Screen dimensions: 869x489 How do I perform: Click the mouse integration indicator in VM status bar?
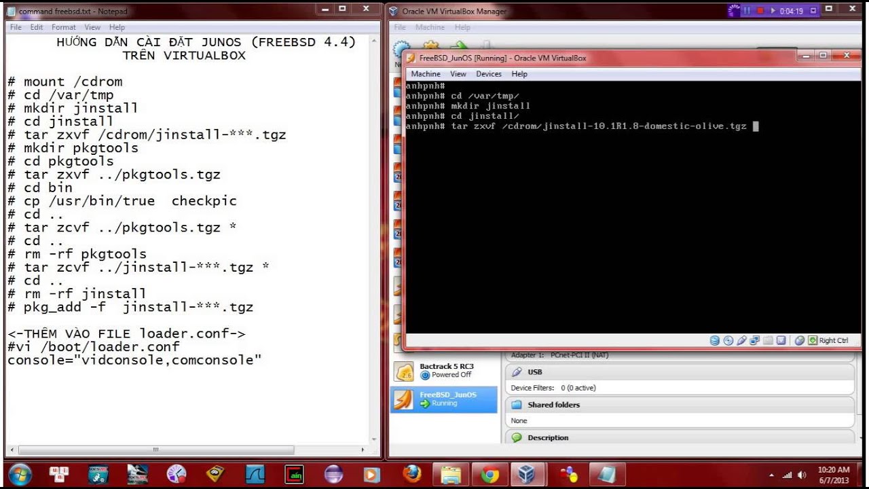799,340
